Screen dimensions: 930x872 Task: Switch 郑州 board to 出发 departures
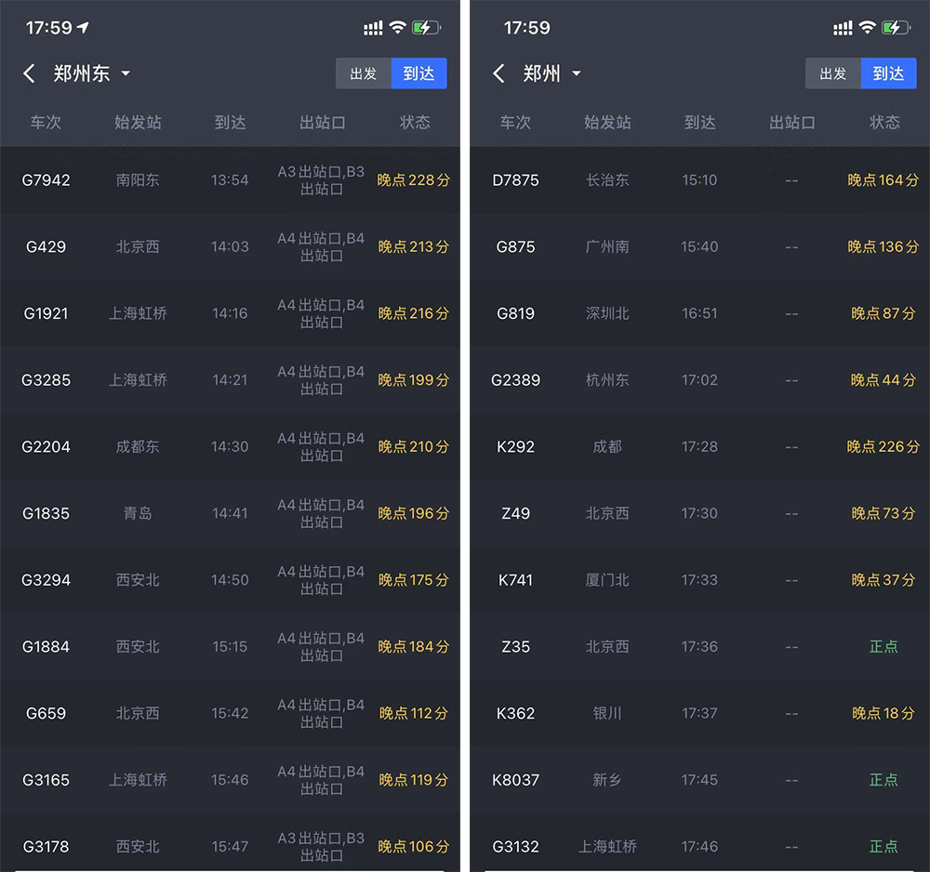pos(833,74)
